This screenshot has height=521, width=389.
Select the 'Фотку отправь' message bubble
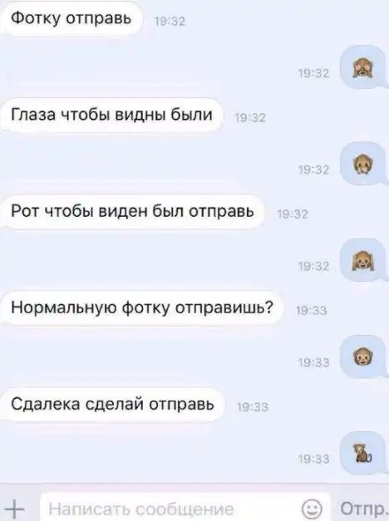(x=71, y=18)
